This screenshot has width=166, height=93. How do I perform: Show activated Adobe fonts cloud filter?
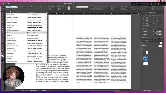pos(19,12)
